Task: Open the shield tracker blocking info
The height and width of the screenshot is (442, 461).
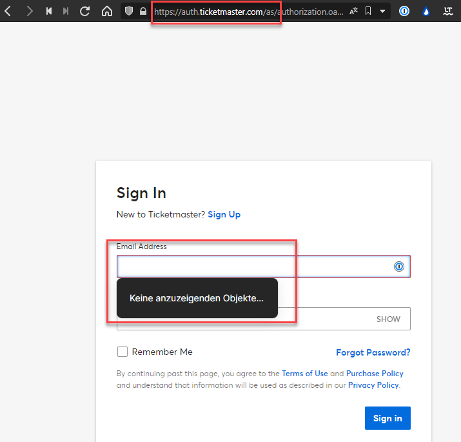Action: (129, 11)
